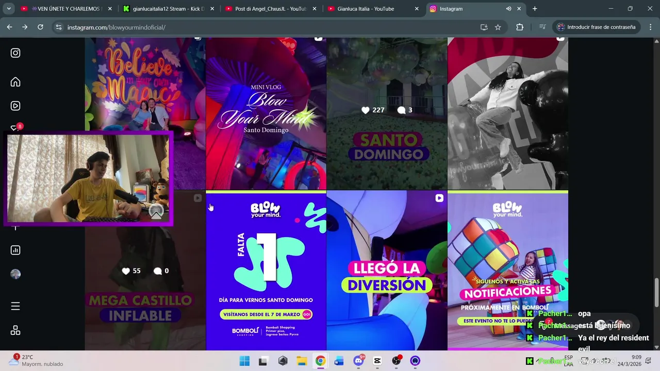Viewport: 660px width, 371px height.
Task: Open the black-and-white woman jumping post
Action: click(x=508, y=113)
